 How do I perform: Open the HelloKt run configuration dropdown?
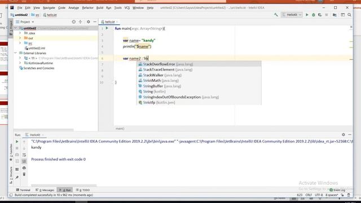click(x=292, y=15)
